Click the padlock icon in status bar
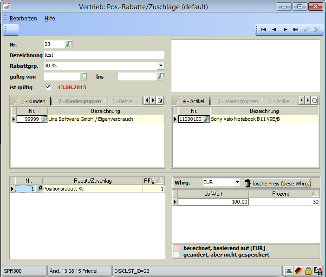 (x=308, y=271)
